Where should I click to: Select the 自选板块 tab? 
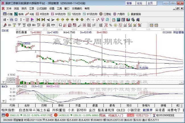[x=27, y=110]
